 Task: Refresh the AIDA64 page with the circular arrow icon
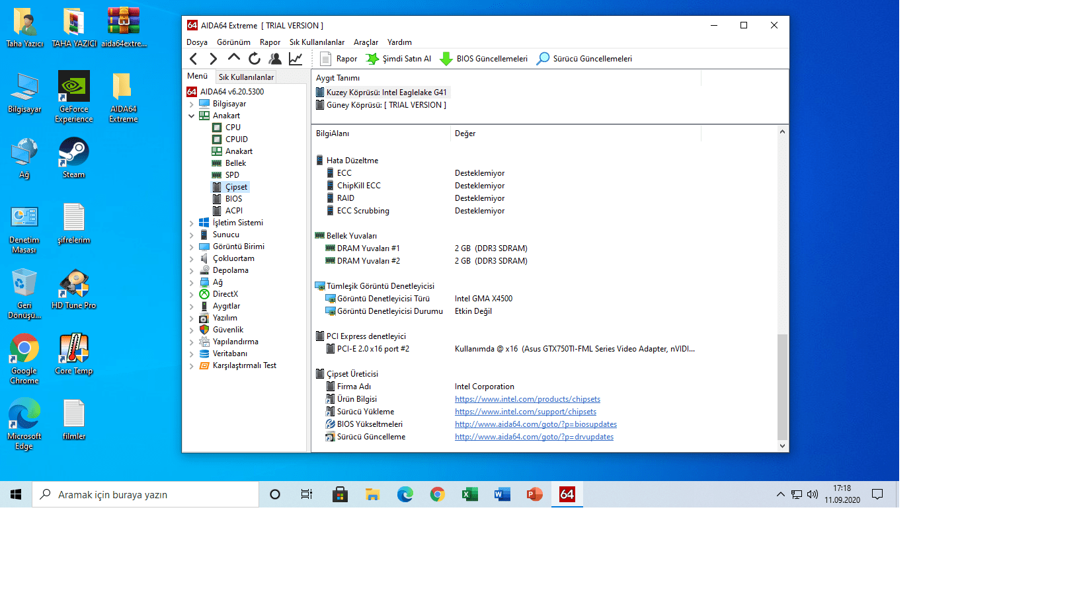point(255,59)
